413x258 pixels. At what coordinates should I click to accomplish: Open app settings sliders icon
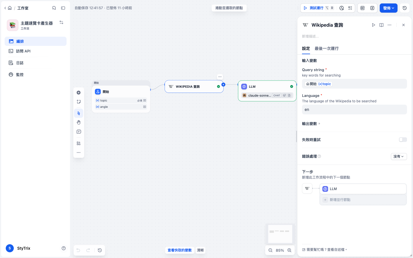tap(61, 22)
